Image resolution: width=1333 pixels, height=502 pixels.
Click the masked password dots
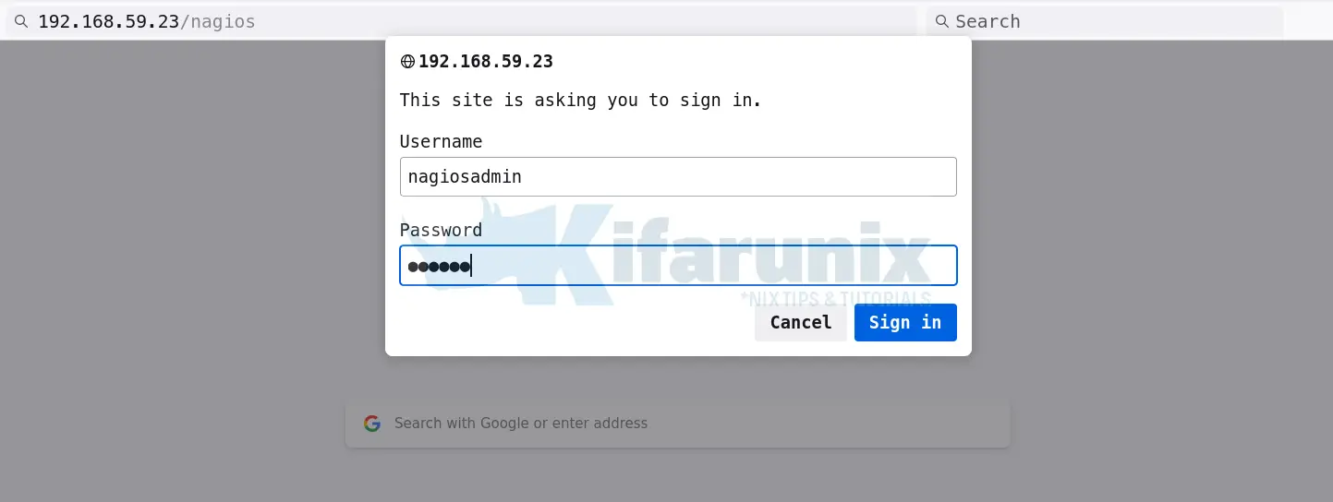[x=439, y=267]
